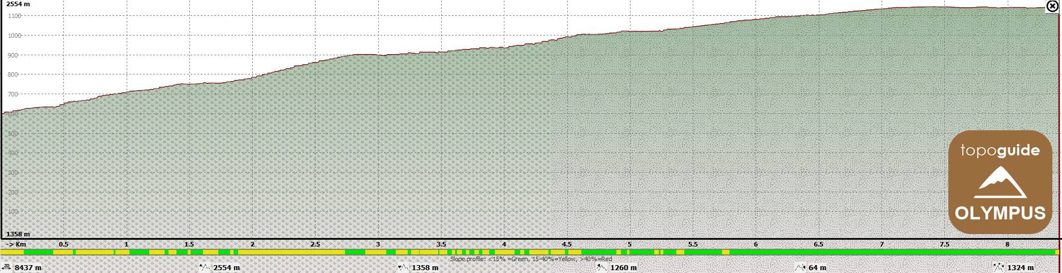Click the 1.5 km mark on distance axis
This screenshot has width=1062, height=273.
tap(189, 244)
